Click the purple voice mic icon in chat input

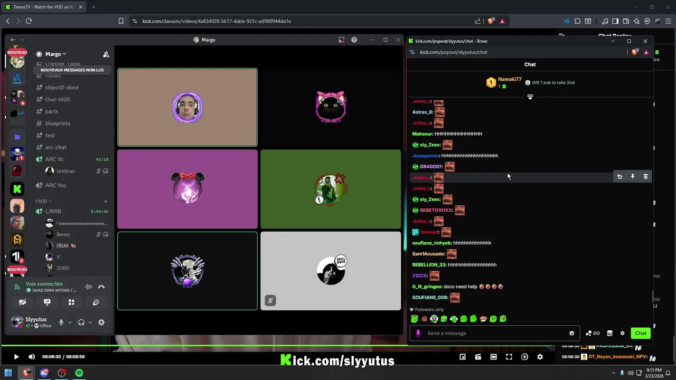point(418,333)
